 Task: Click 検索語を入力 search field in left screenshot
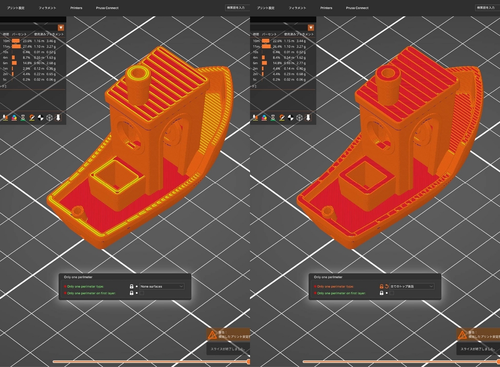tap(237, 7)
